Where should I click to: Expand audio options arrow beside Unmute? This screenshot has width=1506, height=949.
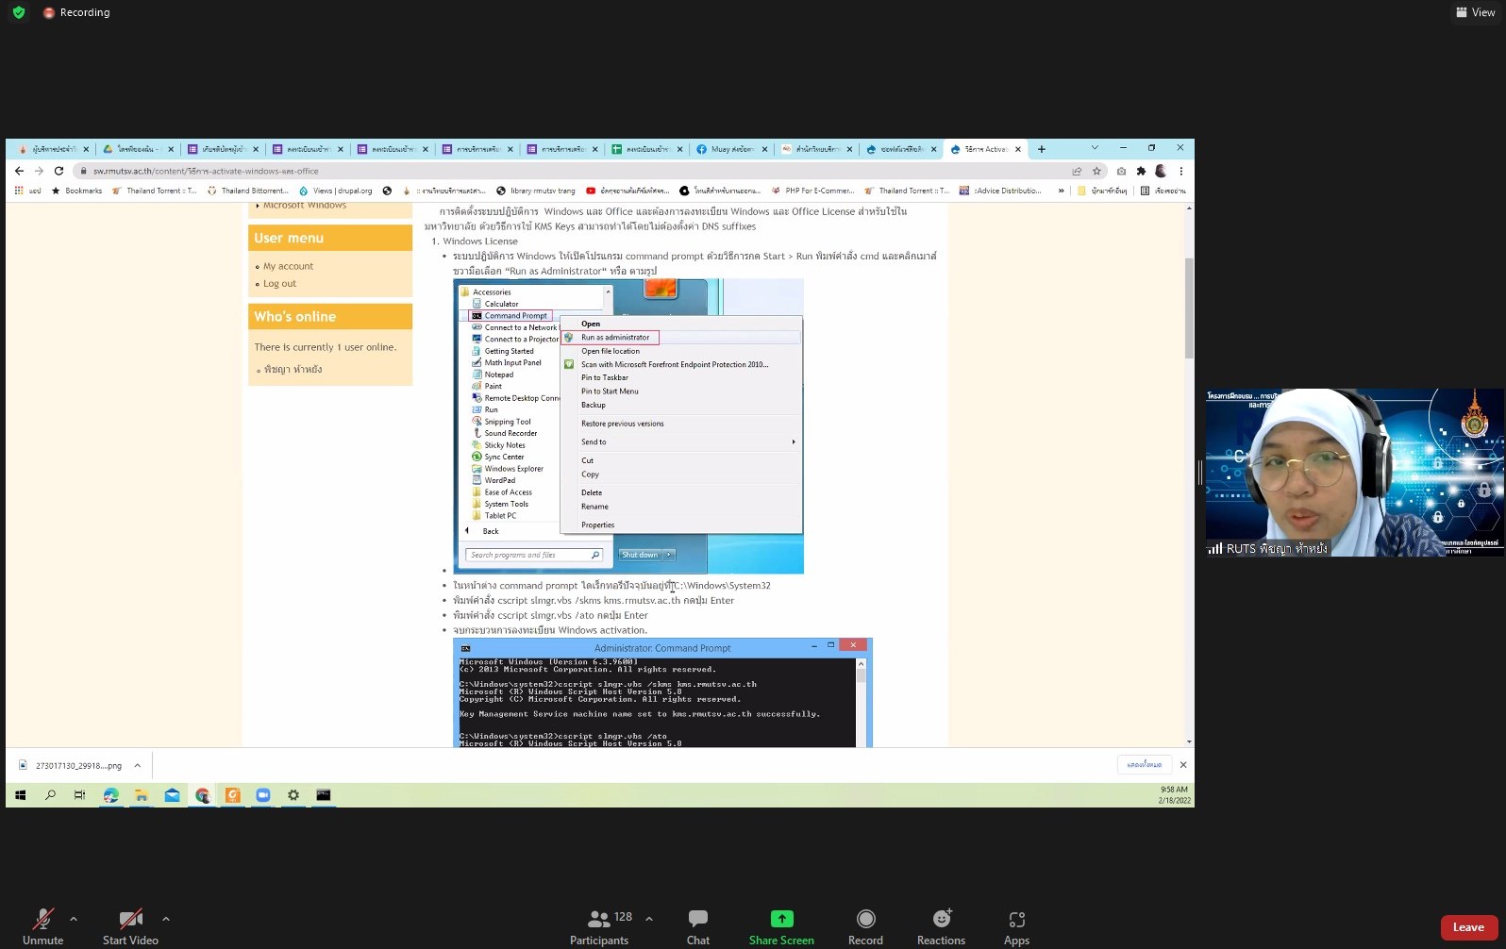pos(74,918)
